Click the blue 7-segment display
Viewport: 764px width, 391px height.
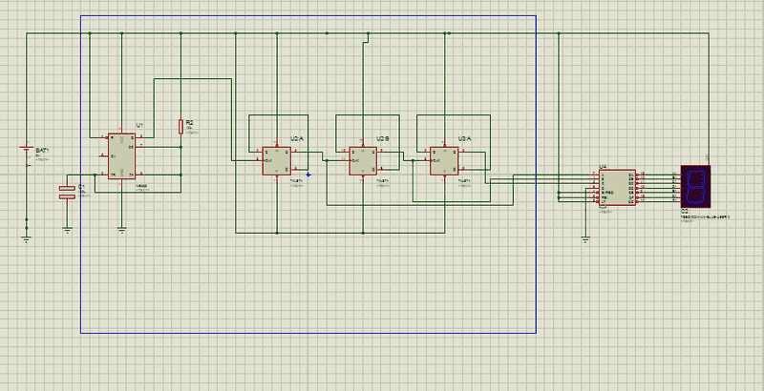click(x=693, y=188)
